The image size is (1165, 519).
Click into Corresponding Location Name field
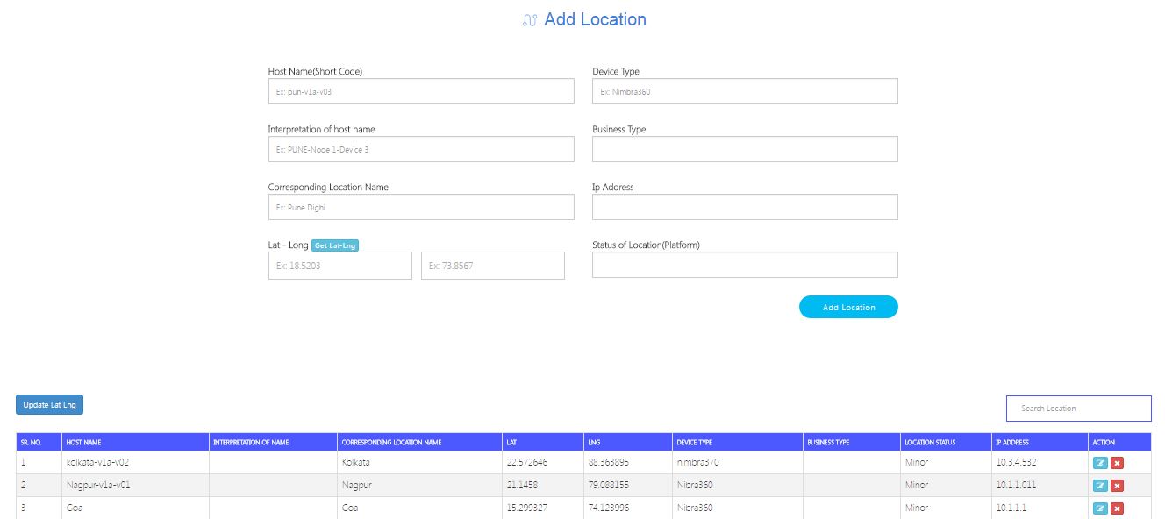coord(421,207)
